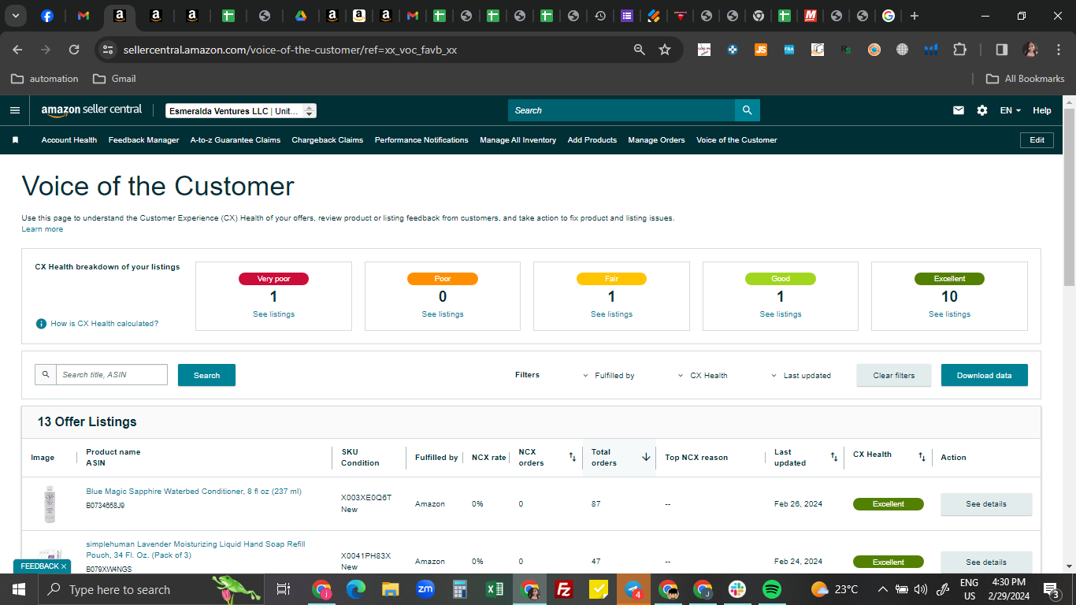1076x605 pixels.
Task: Open File Explorer from the taskbar
Action: click(391, 589)
